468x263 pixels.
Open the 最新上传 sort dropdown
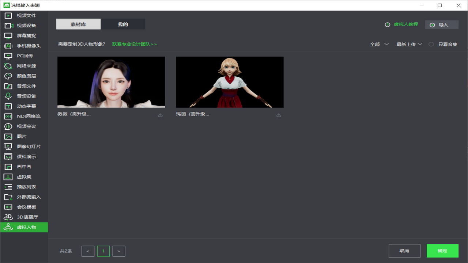tap(409, 44)
